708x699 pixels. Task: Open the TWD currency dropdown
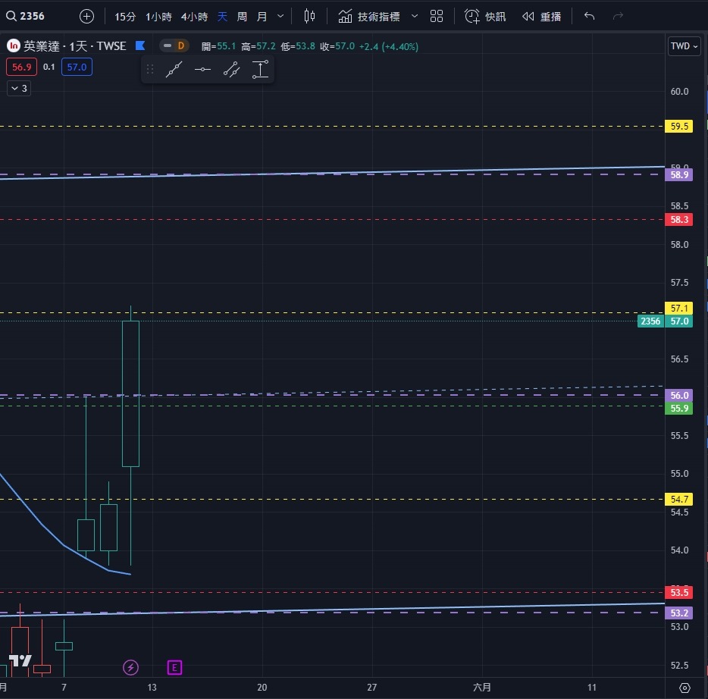[680, 46]
